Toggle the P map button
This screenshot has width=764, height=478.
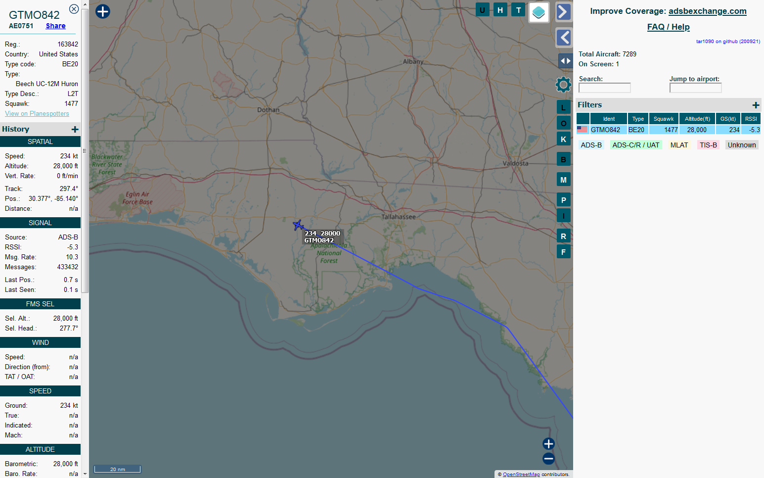coord(563,200)
